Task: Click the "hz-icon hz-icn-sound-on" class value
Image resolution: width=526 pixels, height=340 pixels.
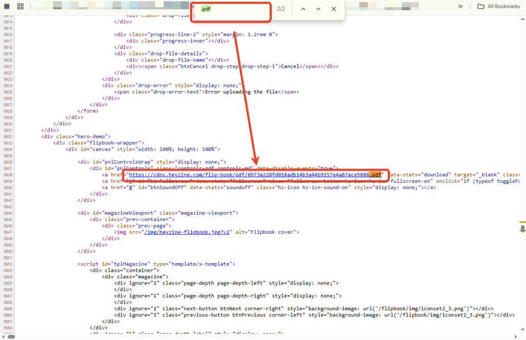Action: click(313, 187)
